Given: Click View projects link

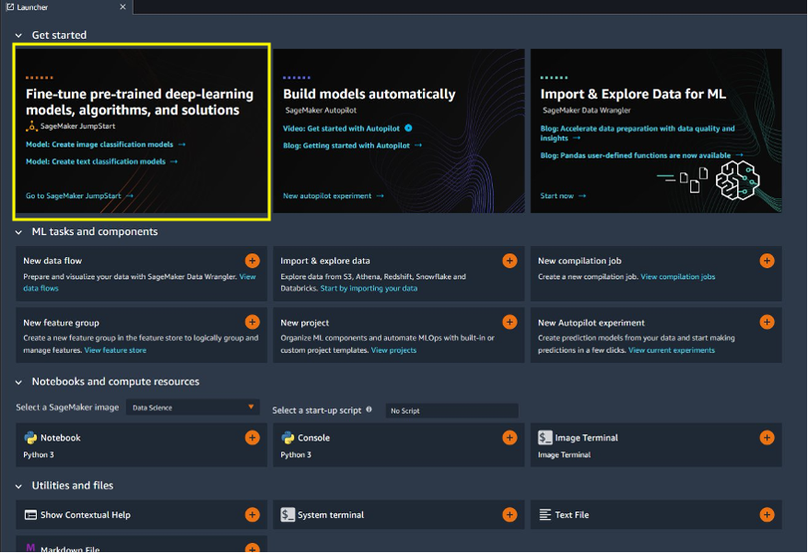Looking at the screenshot, I should pos(393,350).
